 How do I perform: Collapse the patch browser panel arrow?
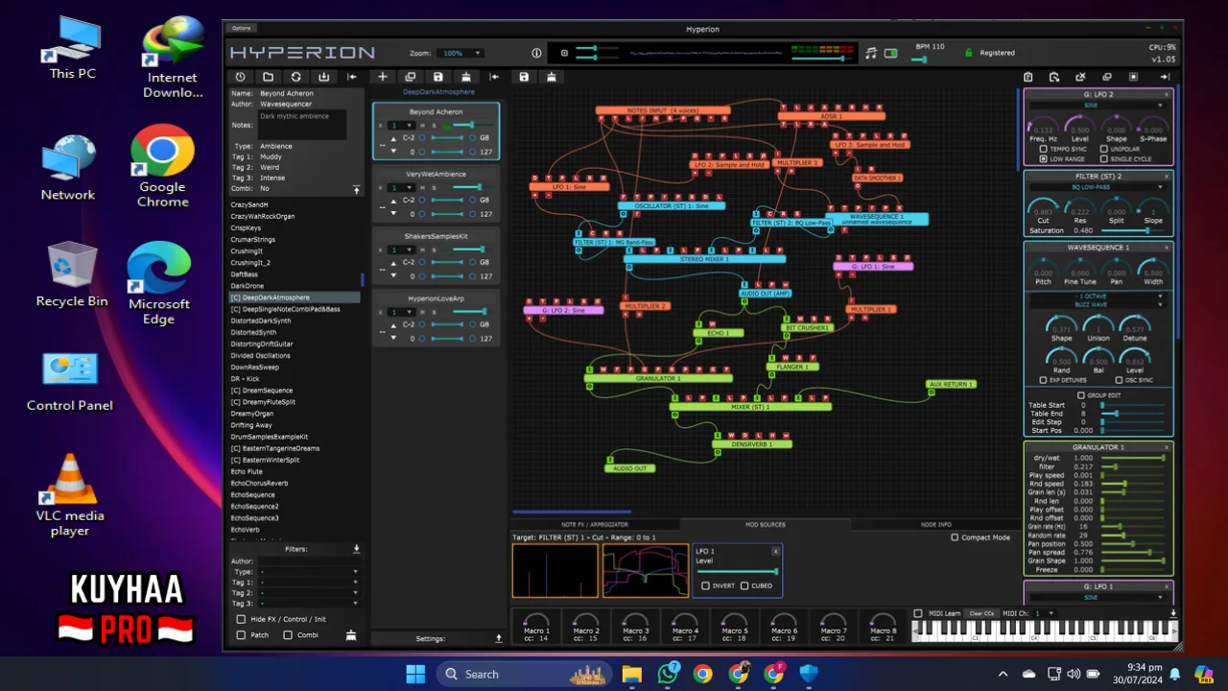tap(352, 77)
